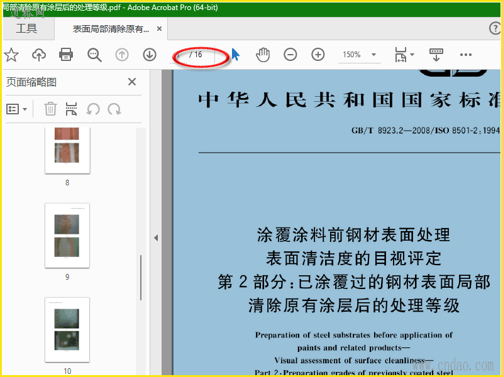Click the bookmark star icon

coord(11,55)
